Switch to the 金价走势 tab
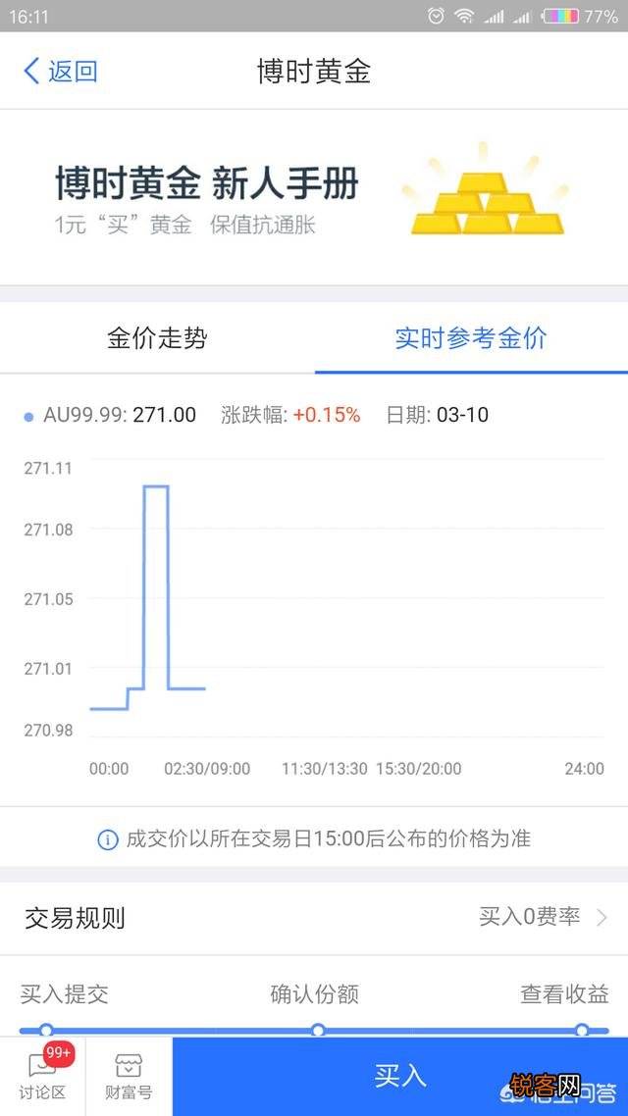Viewport: 628px width, 1116px height. coord(157,337)
